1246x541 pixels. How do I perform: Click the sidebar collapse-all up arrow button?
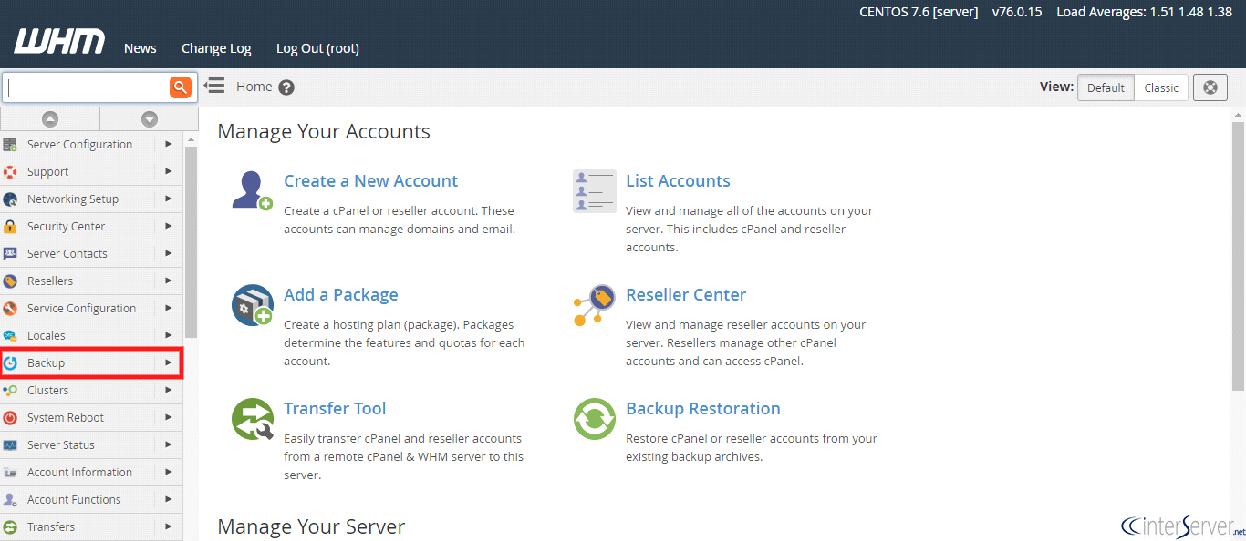50,119
